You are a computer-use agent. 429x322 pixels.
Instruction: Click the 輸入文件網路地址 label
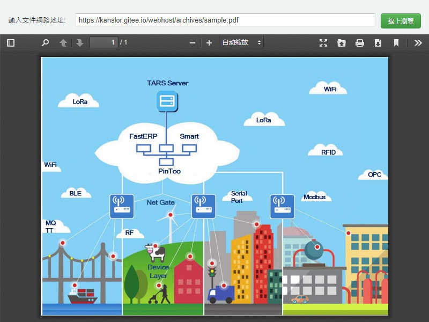[37, 20]
